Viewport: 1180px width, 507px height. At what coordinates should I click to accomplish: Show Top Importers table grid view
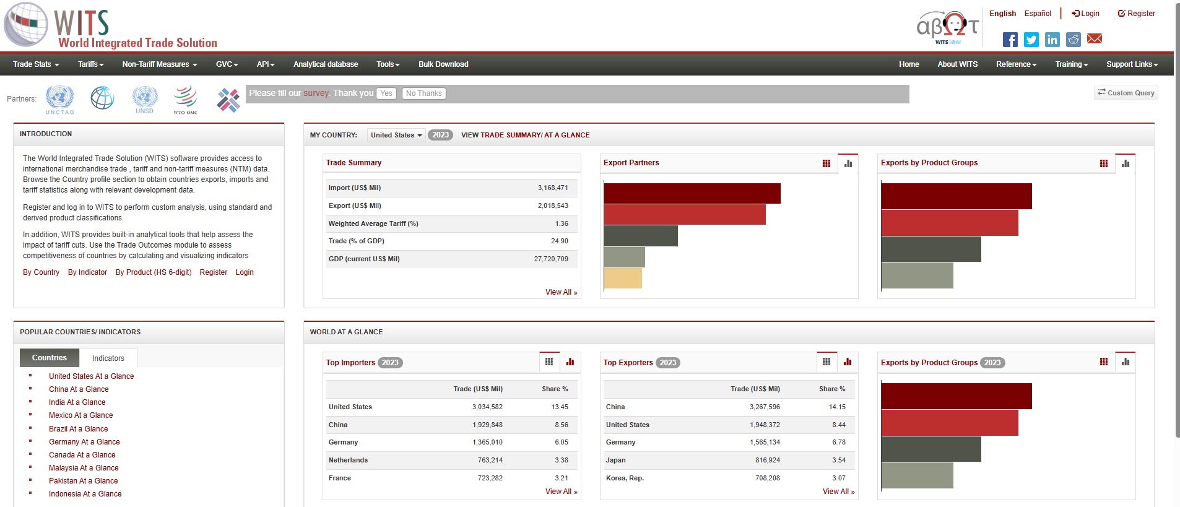[549, 362]
